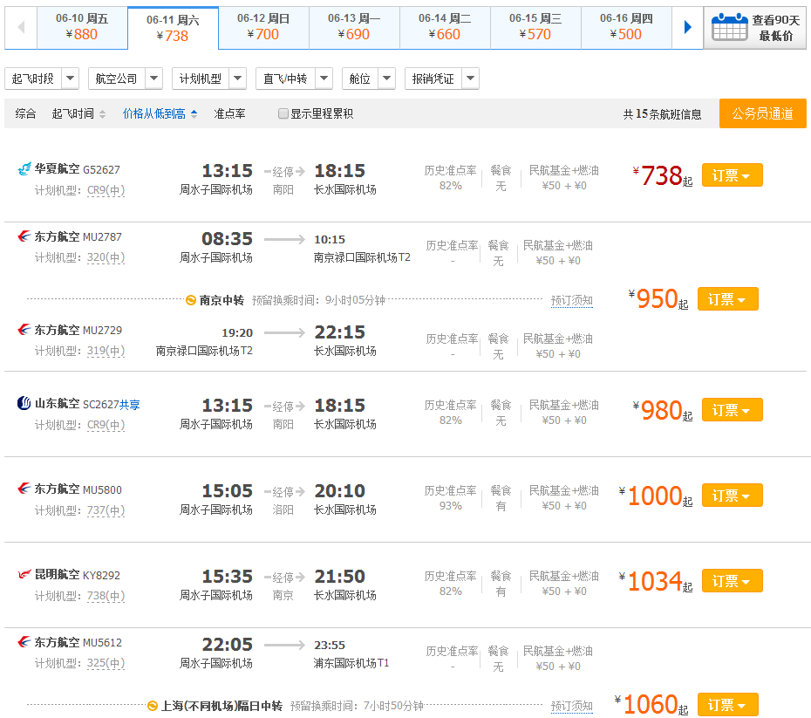
Task: Expand 订票 for the ¥950 flight
Action: [x=728, y=299]
